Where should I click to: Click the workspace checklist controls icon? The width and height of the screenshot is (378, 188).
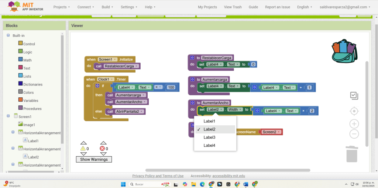coord(354,96)
